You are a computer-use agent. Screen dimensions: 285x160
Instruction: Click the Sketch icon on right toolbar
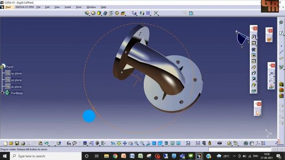point(281,33)
